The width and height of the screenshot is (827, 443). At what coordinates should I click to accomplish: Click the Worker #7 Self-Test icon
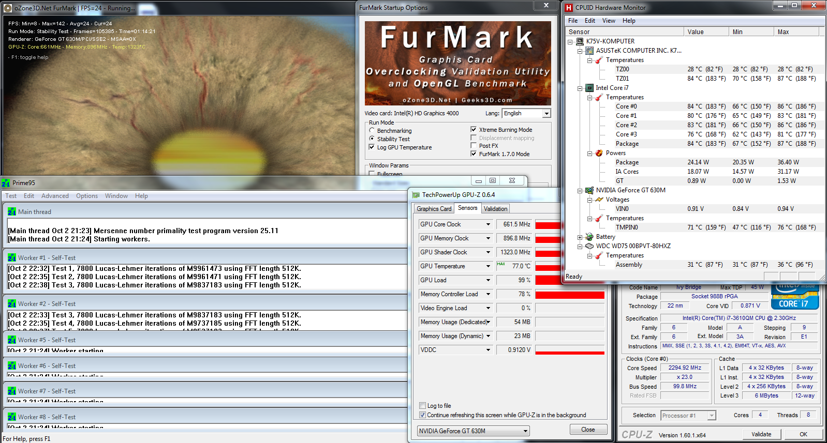[x=12, y=391]
